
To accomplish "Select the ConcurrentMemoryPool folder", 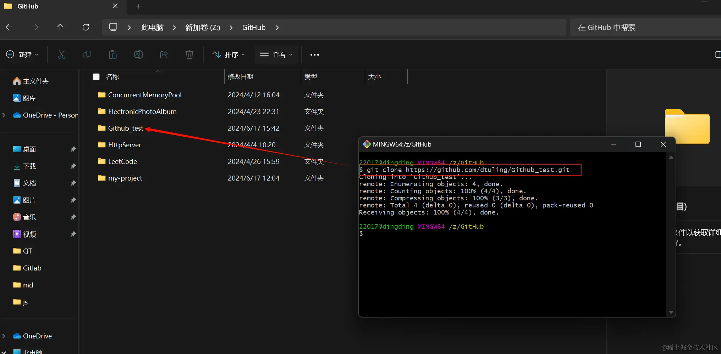I will tap(145, 95).
